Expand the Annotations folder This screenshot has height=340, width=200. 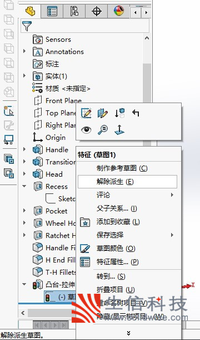point(24,51)
